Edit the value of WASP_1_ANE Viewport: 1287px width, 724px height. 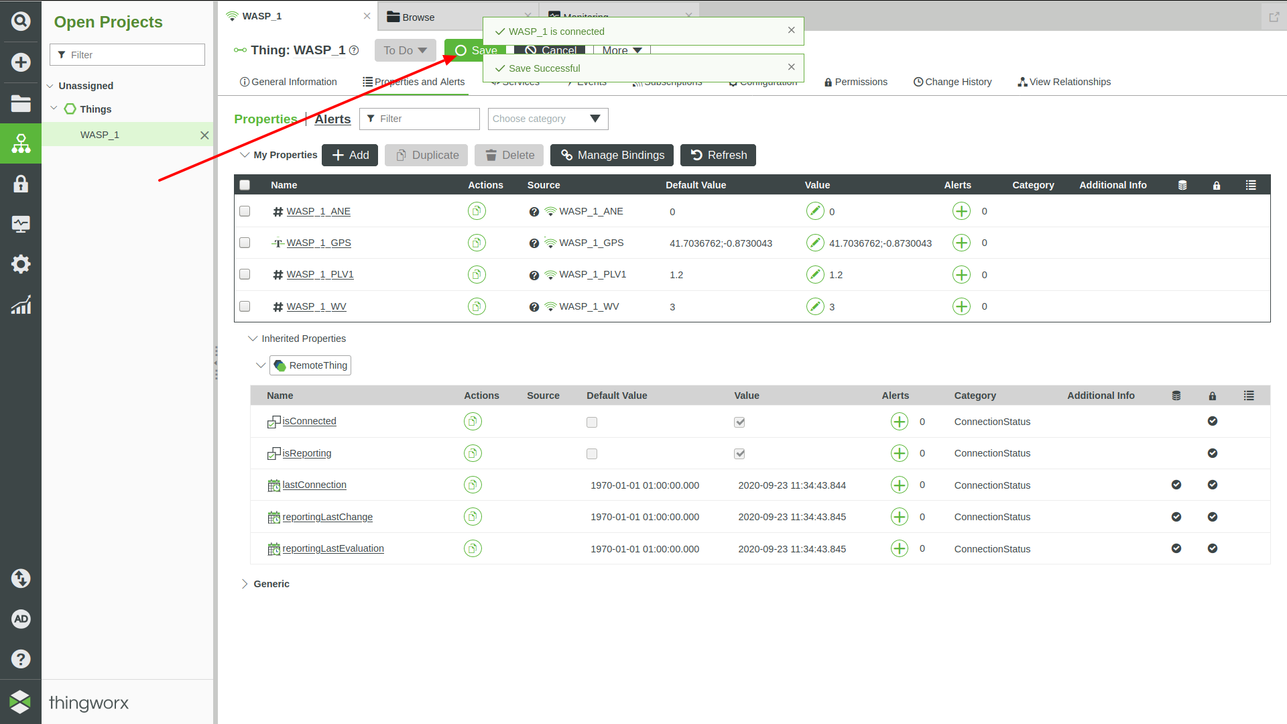(815, 211)
